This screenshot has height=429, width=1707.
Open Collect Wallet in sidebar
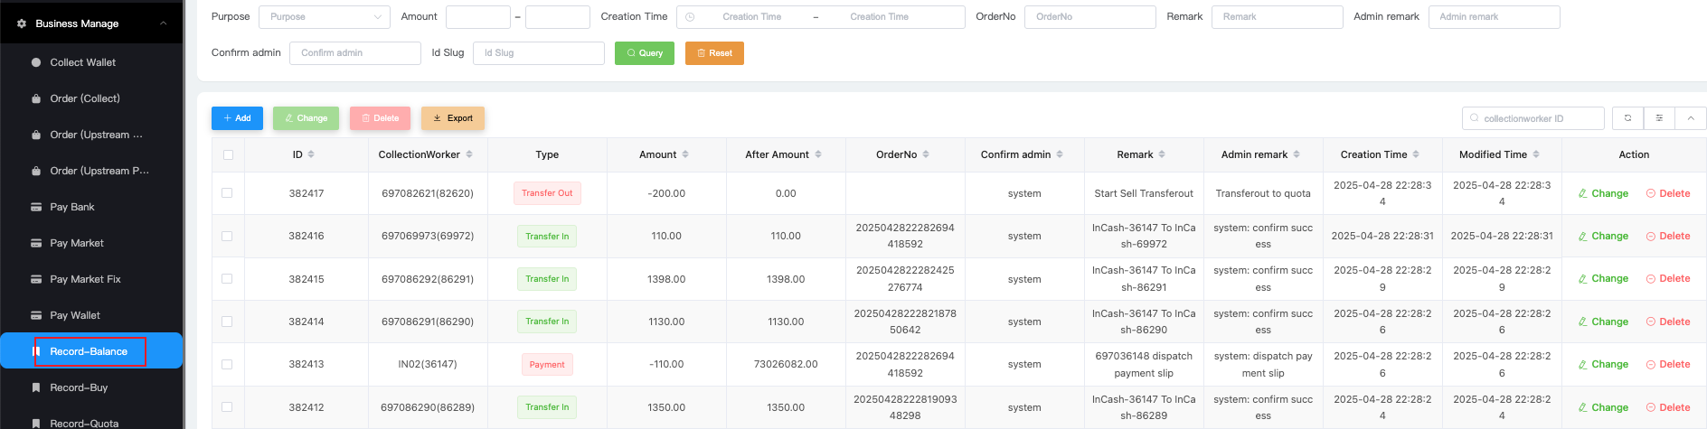[83, 62]
